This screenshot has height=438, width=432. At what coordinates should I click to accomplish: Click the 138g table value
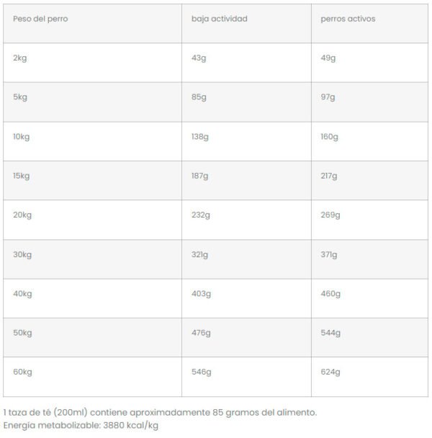coord(246,141)
